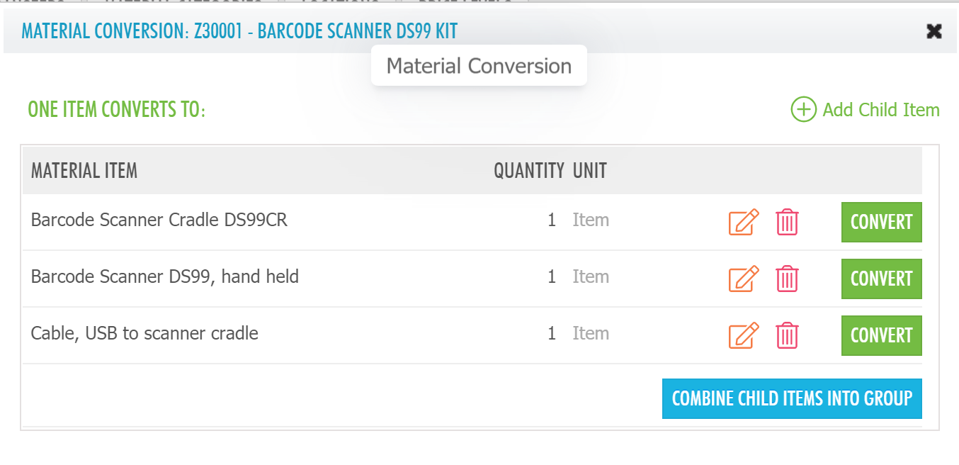The width and height of the screenshot is (959, 465).
Task: Edit the Barcode Scanner DS99 hand held item
Action: 743,279
